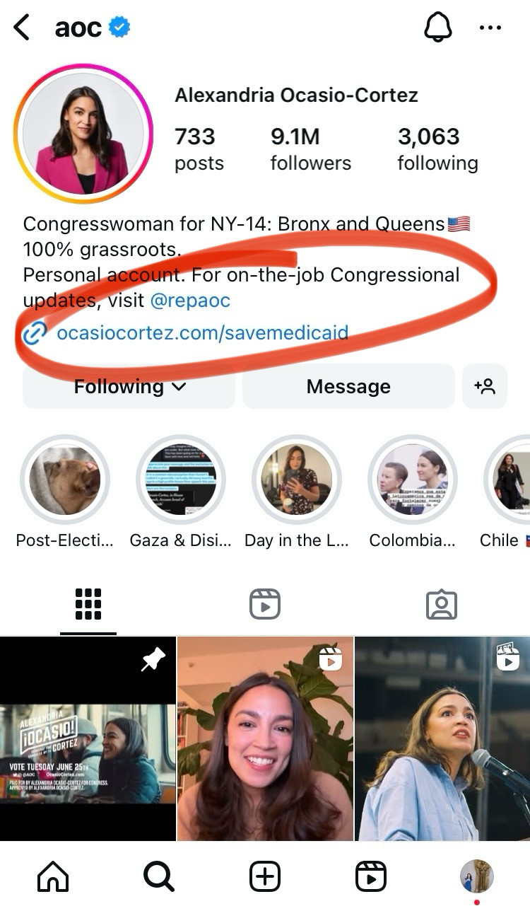The height and width of the screenshot is (911, 530).
Task: Open the notifications bell icon
Action: click(437, 28)
